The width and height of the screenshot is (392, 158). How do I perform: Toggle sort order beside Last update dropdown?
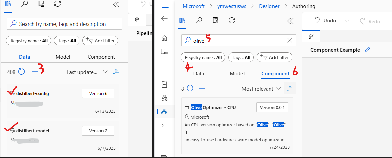tap(116, 72)
